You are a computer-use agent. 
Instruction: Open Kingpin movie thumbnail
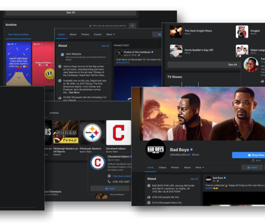(x=242, y=32)
